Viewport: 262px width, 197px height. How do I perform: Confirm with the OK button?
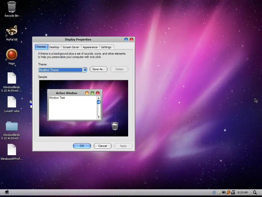coord(82,146)
